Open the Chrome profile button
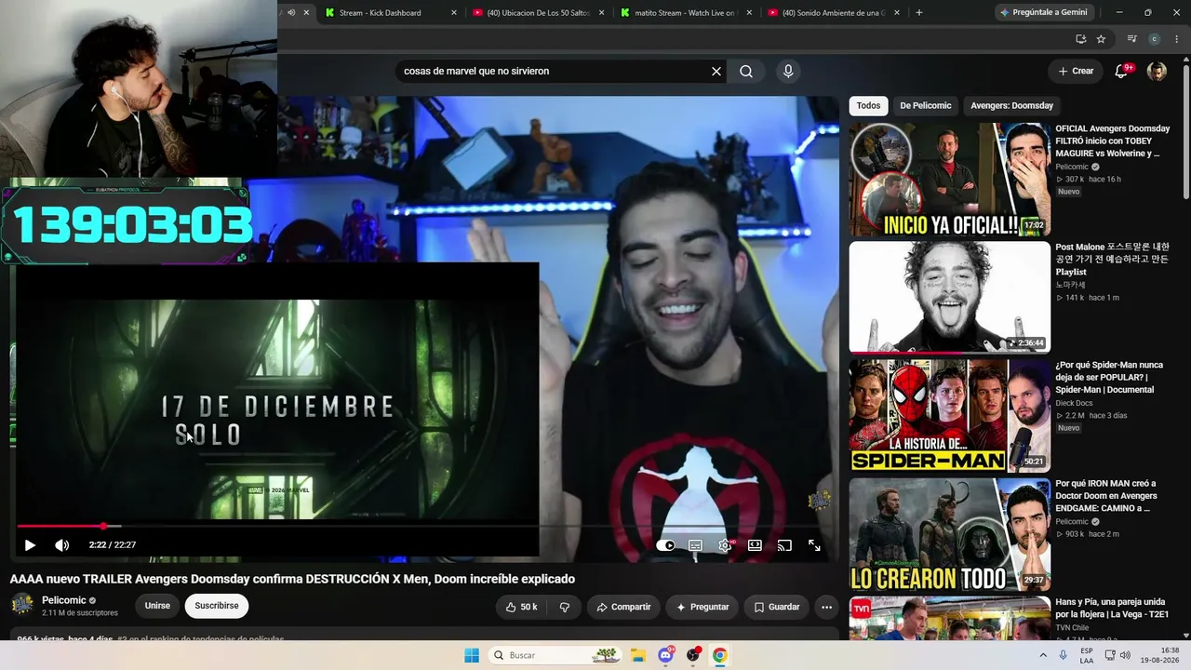 (x=1154, y=39)
